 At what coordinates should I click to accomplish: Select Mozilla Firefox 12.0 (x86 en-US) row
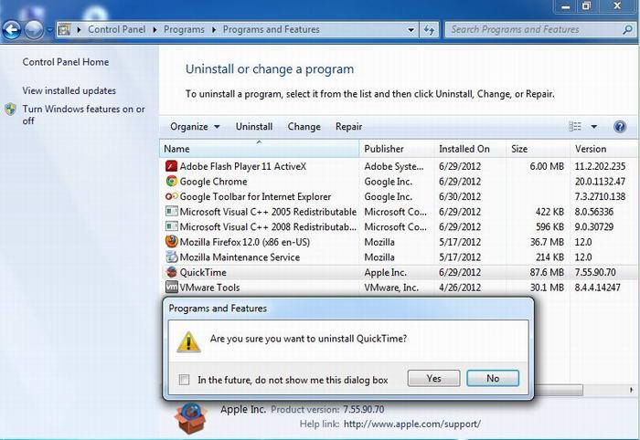[400, 242]
